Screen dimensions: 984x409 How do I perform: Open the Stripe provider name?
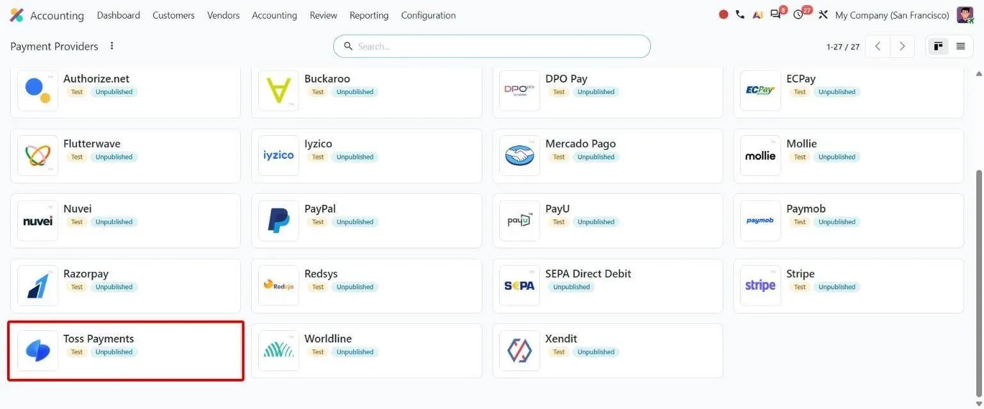[x=801, y=273]
